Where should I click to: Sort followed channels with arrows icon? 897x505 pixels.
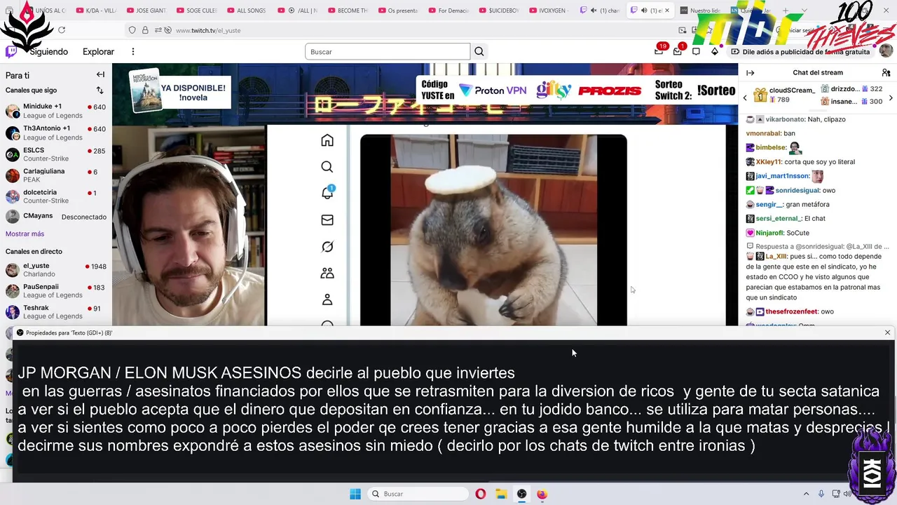pyautogui.click(x=100, y=90)
